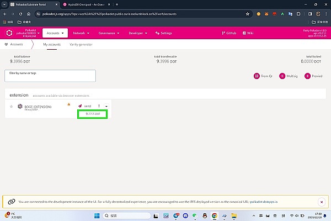Switch to the Vanity generator tab
This screenshot has height=221, width=331.
point(81,44)
